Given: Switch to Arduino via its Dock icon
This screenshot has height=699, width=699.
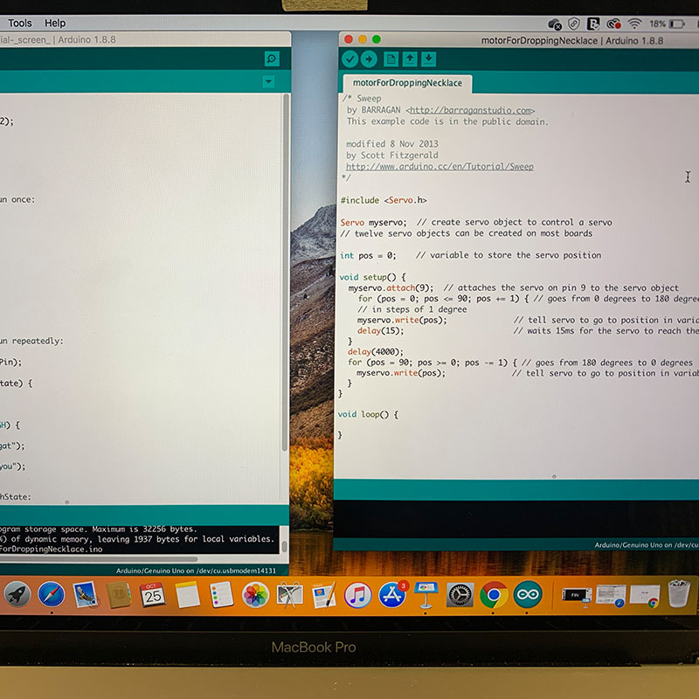Looking at the screenshot, I should click(528, 595).
